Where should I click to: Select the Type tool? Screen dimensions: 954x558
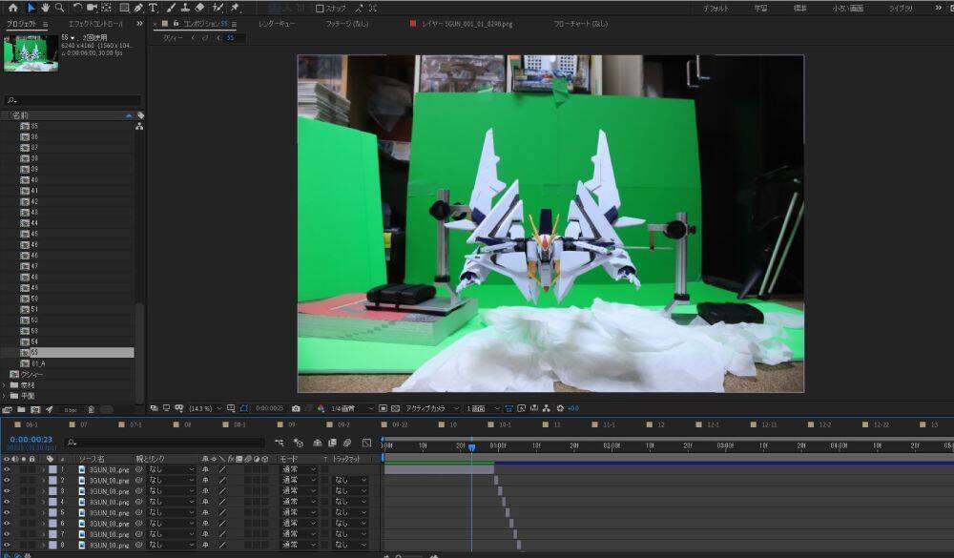(x=153, y=8)
